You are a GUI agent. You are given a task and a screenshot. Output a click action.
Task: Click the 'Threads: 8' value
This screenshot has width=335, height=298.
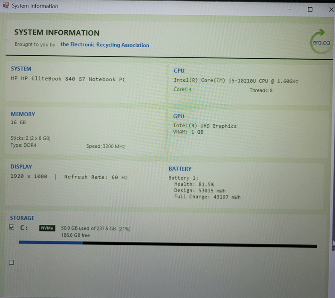(261, 90)
